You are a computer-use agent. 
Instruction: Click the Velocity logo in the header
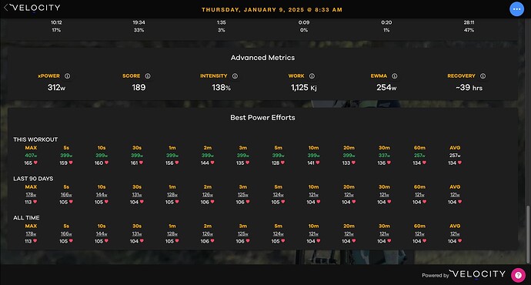click(35, 8)
